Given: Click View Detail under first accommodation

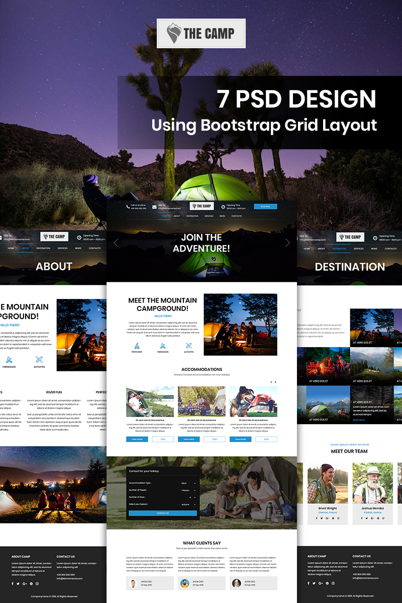Looking at the screenshot, I should (137, 439).
